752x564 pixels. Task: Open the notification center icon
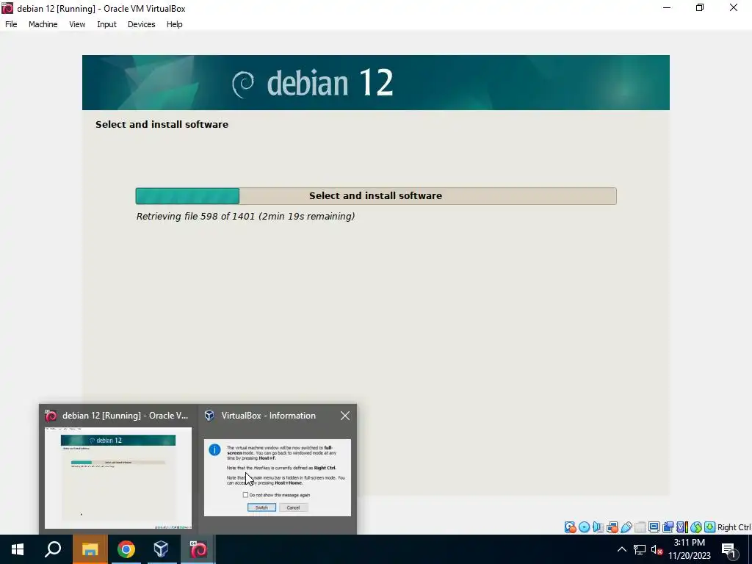click(x=728, y=550)
